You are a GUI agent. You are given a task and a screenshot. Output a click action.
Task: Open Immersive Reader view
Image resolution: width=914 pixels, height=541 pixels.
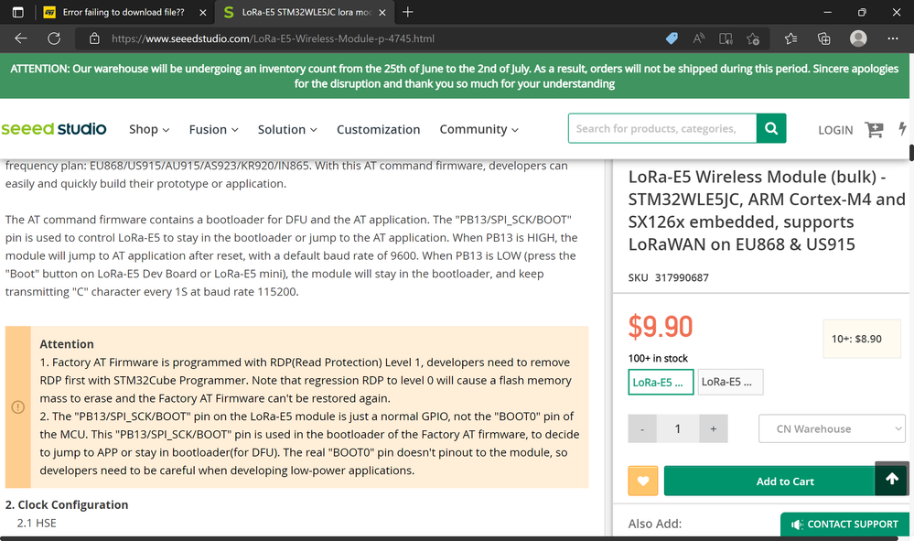[726, 38]
